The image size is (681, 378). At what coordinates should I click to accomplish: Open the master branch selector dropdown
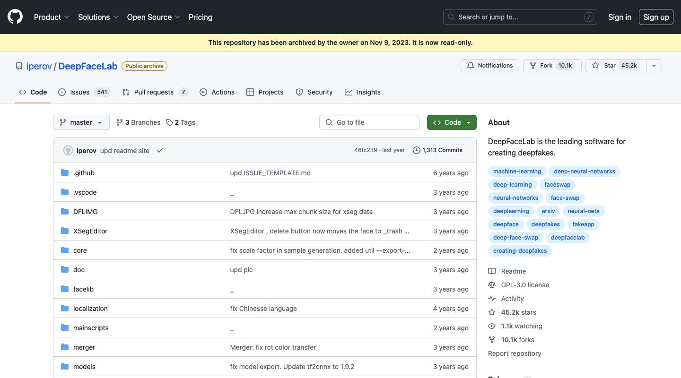point(81,122)
